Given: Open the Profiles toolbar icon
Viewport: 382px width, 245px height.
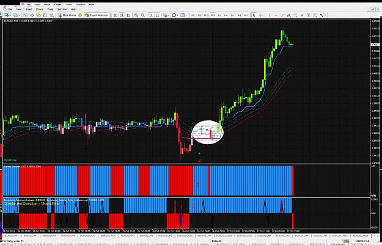Looking at the screenshot, I should (15, 15).
